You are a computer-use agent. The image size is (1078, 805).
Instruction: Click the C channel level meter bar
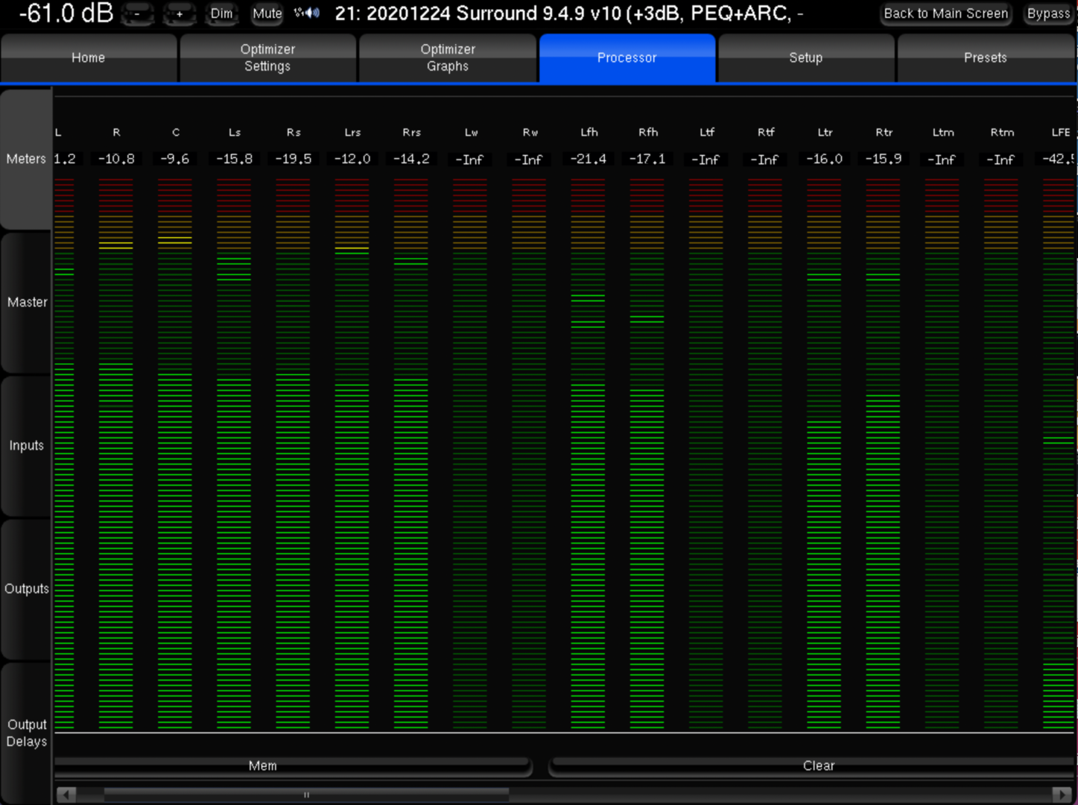pyautogui.click(x=175, y=453)
